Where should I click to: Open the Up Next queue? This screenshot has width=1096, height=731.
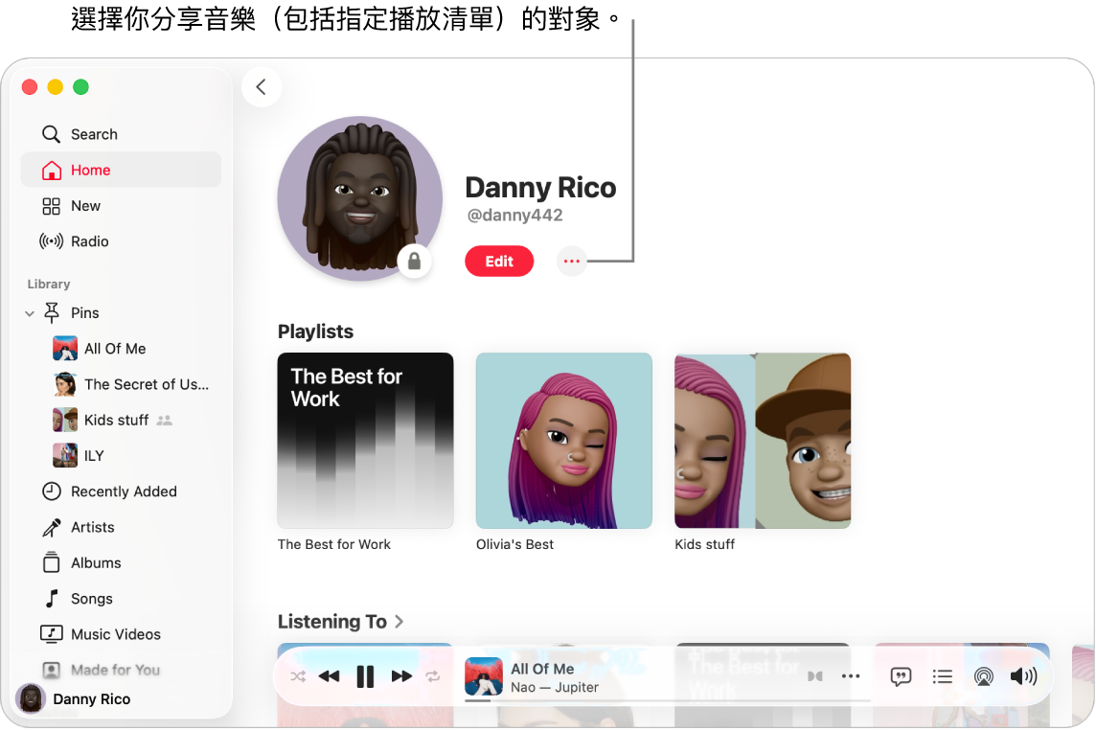pyautogui.click(x=942, y=675)
